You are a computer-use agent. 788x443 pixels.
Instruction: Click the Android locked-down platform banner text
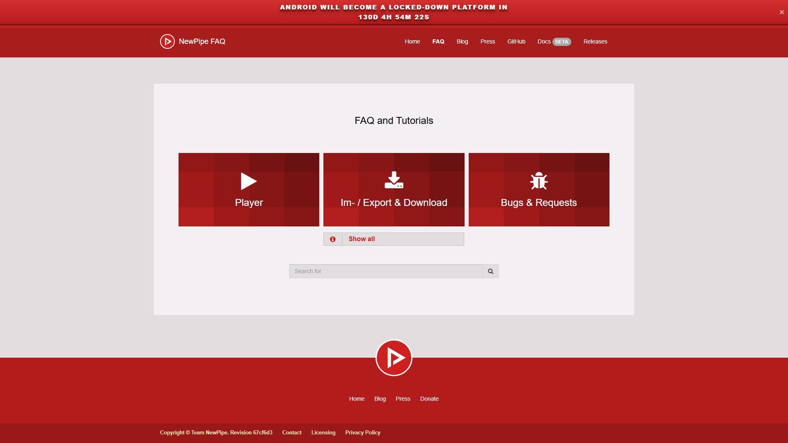pyautogui.click(x=394, y=12)
